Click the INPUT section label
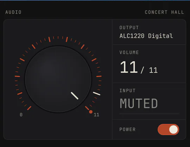190x147 pixels. coord(127,90)
